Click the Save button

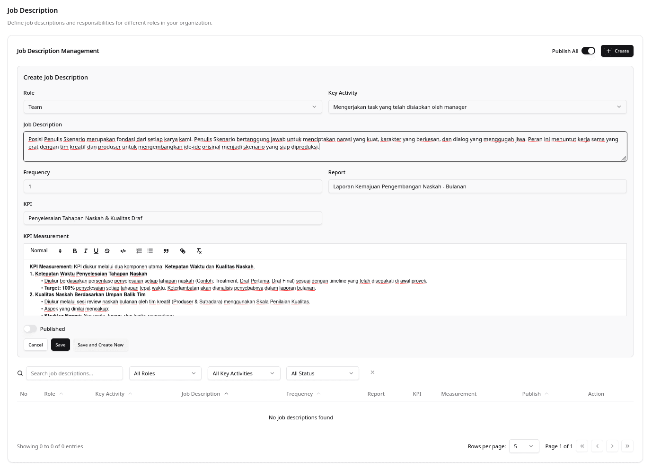[61, 345]
